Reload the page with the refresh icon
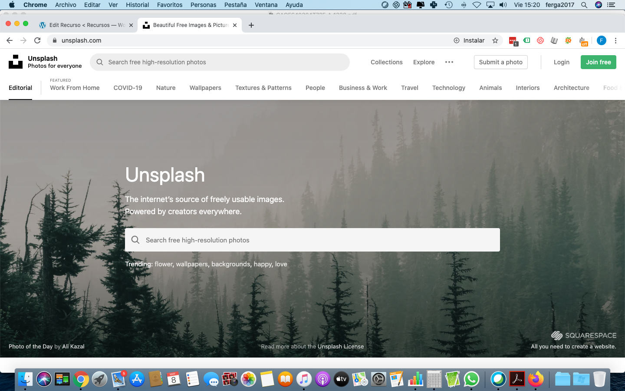 37,40
